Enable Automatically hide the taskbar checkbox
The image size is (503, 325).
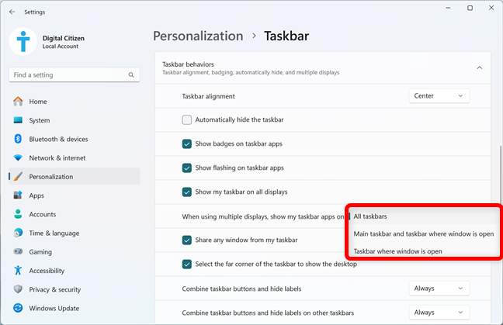(x=187, y=120)
